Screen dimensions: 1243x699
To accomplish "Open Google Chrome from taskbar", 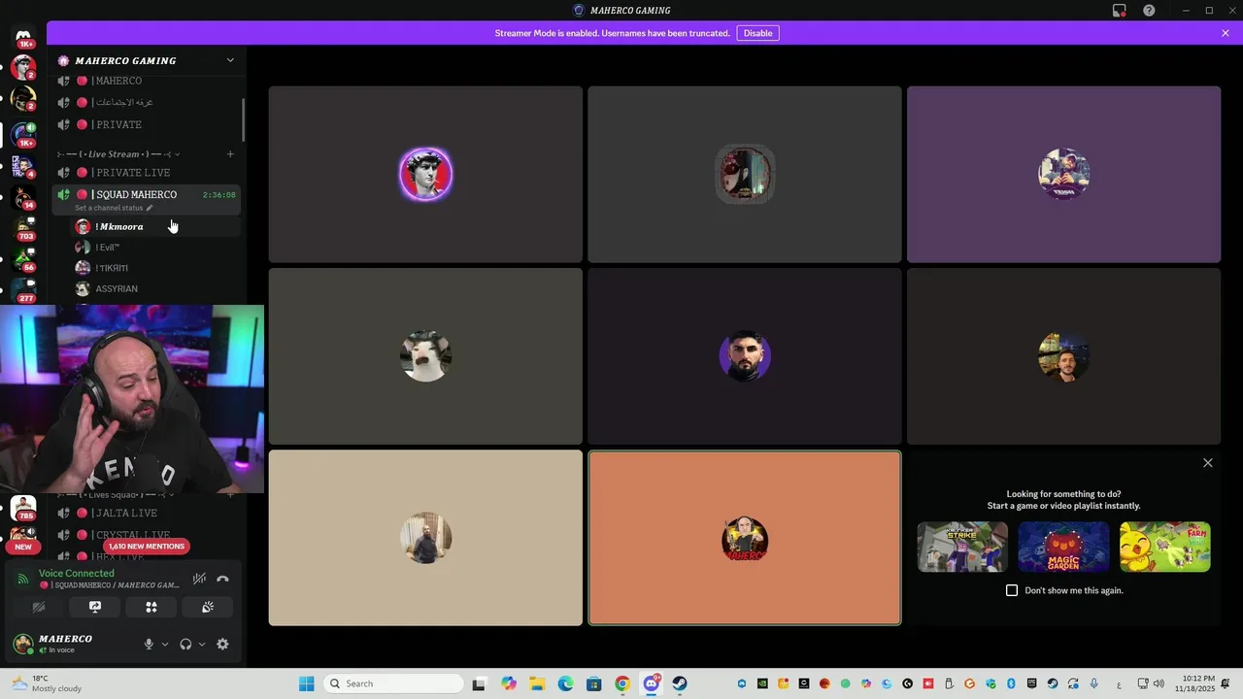I will click(622, 683).
